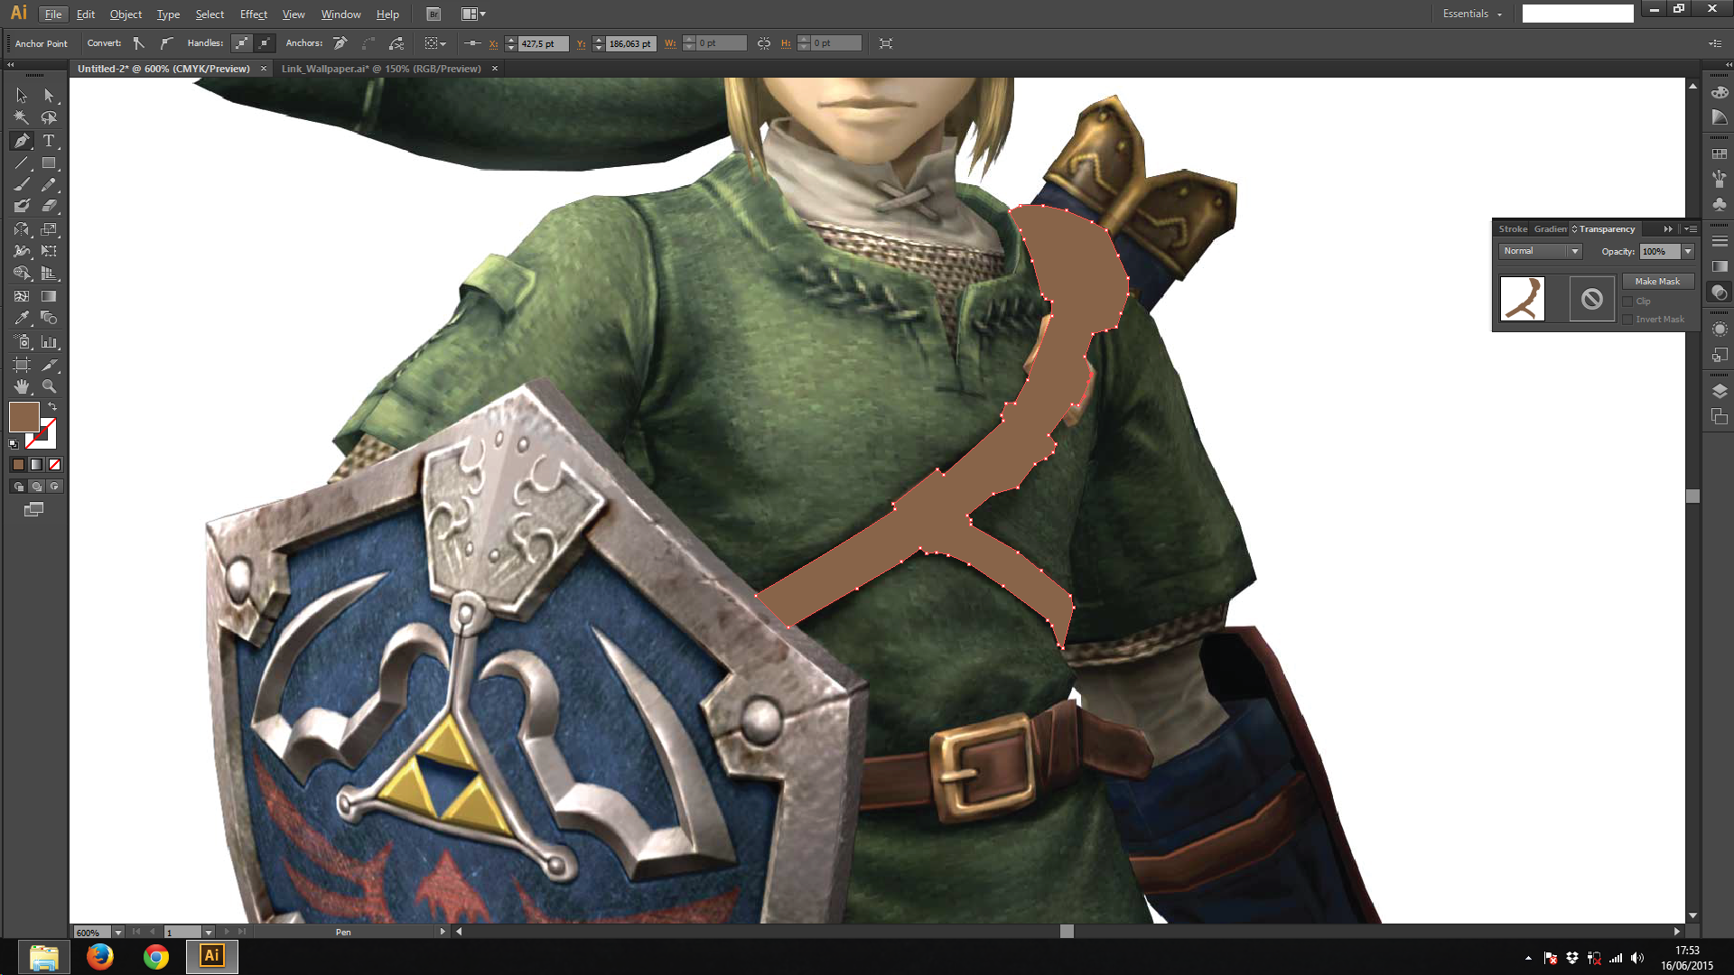1734x975 pixels.
Task: Select the Pencil tool
Action: click(49, 184)
